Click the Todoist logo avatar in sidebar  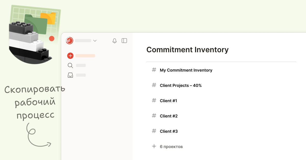pos(69,41)
